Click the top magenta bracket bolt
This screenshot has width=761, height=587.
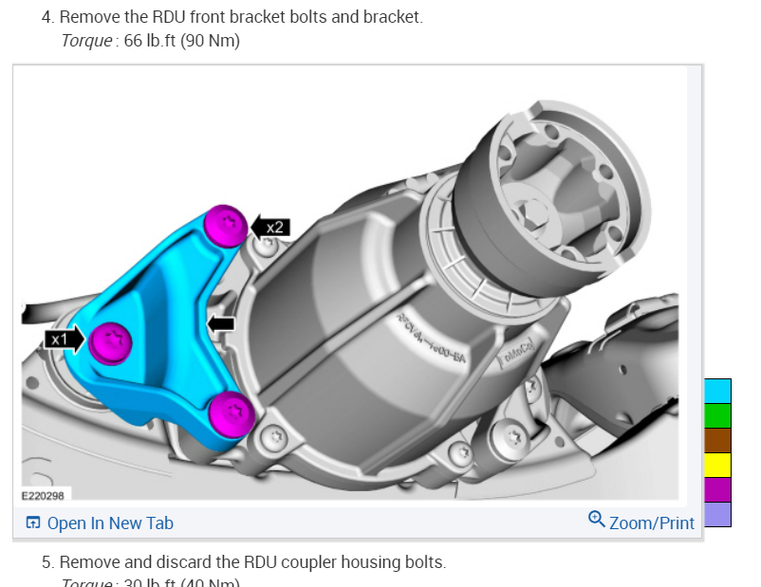click(226, 226)
